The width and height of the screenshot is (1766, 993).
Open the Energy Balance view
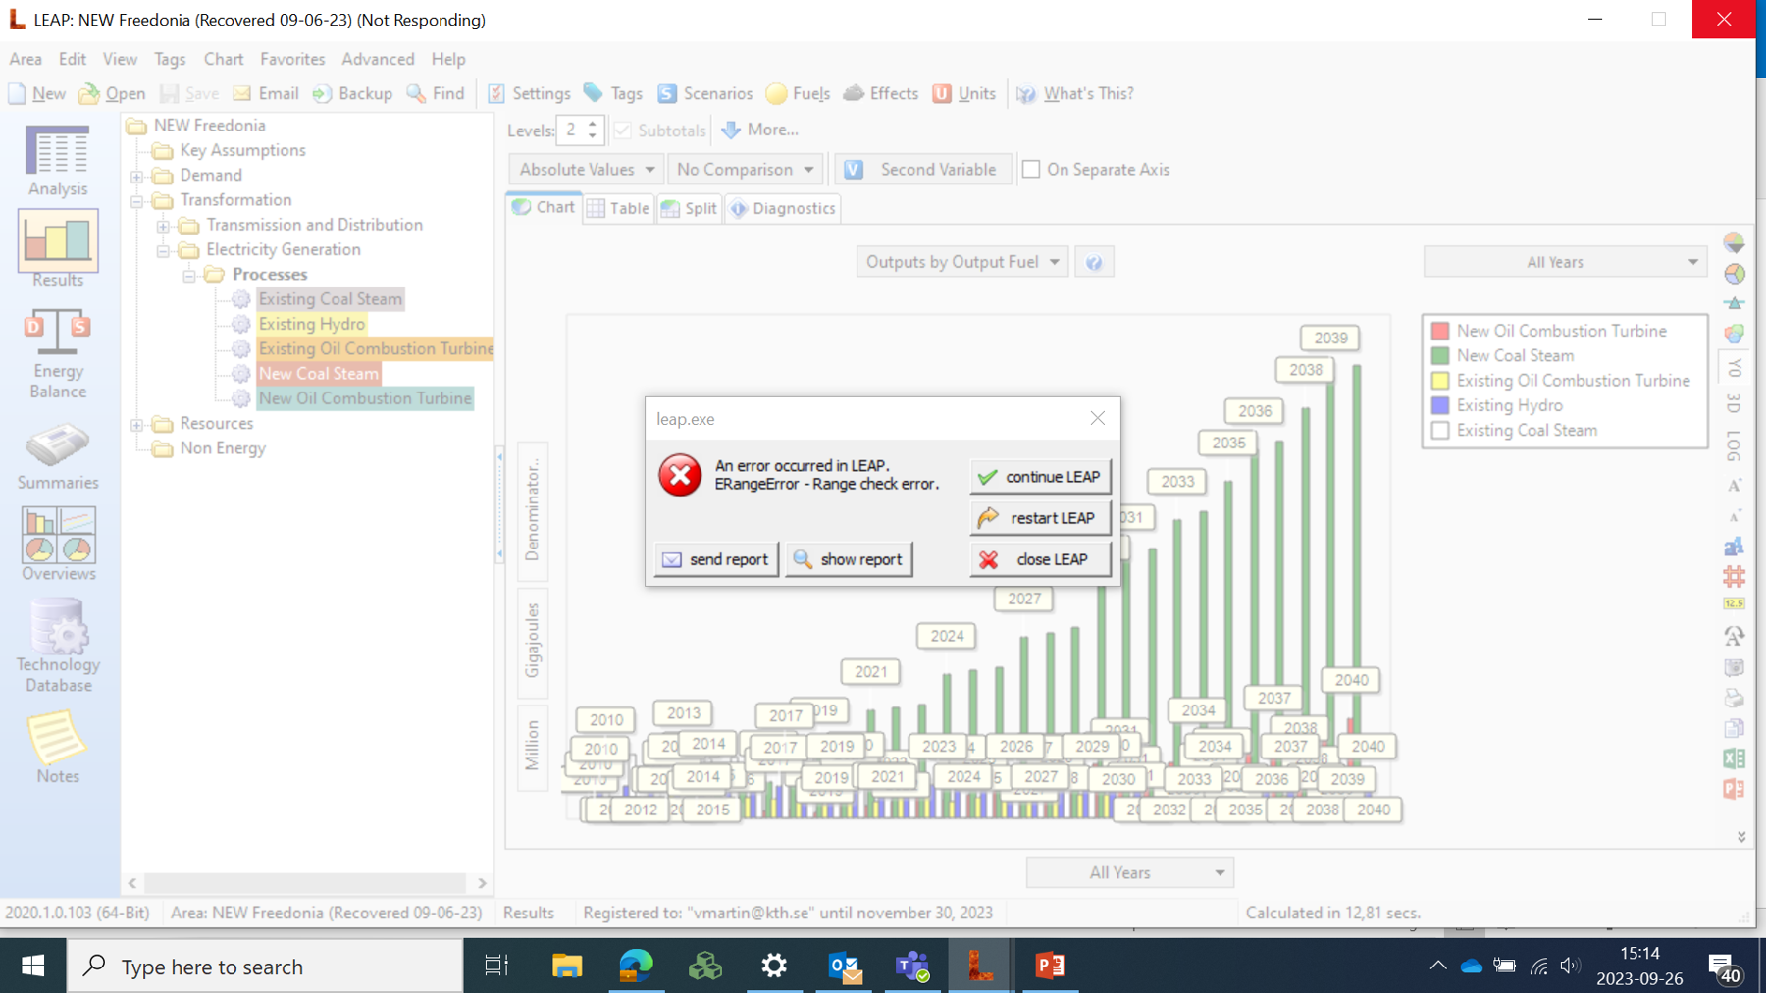[x=58, y=354]
